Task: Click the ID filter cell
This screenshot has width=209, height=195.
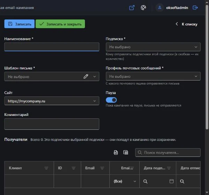Action: point(67,181)
